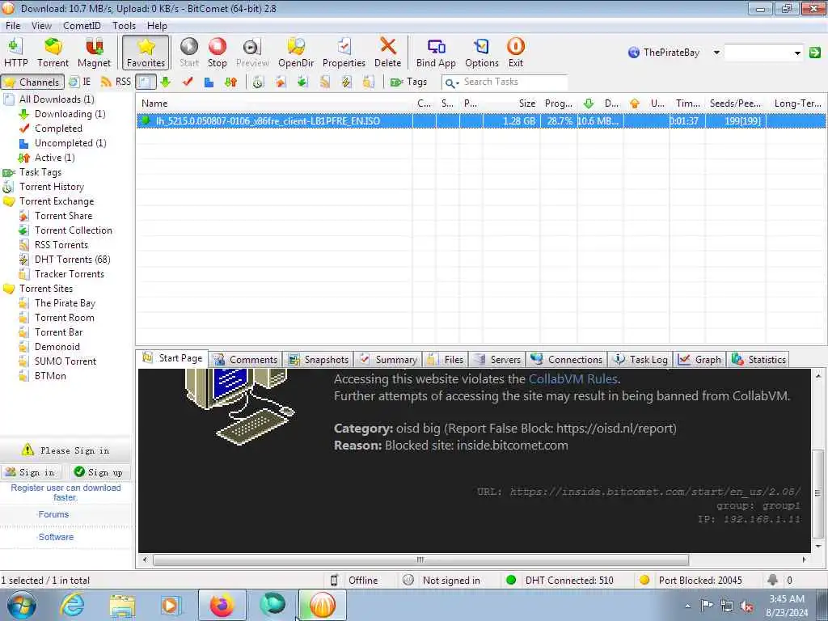Screen dimensions: 828x621
Task: Expand the torrent search box dropdown arrow
Action: tap(796, 53)
